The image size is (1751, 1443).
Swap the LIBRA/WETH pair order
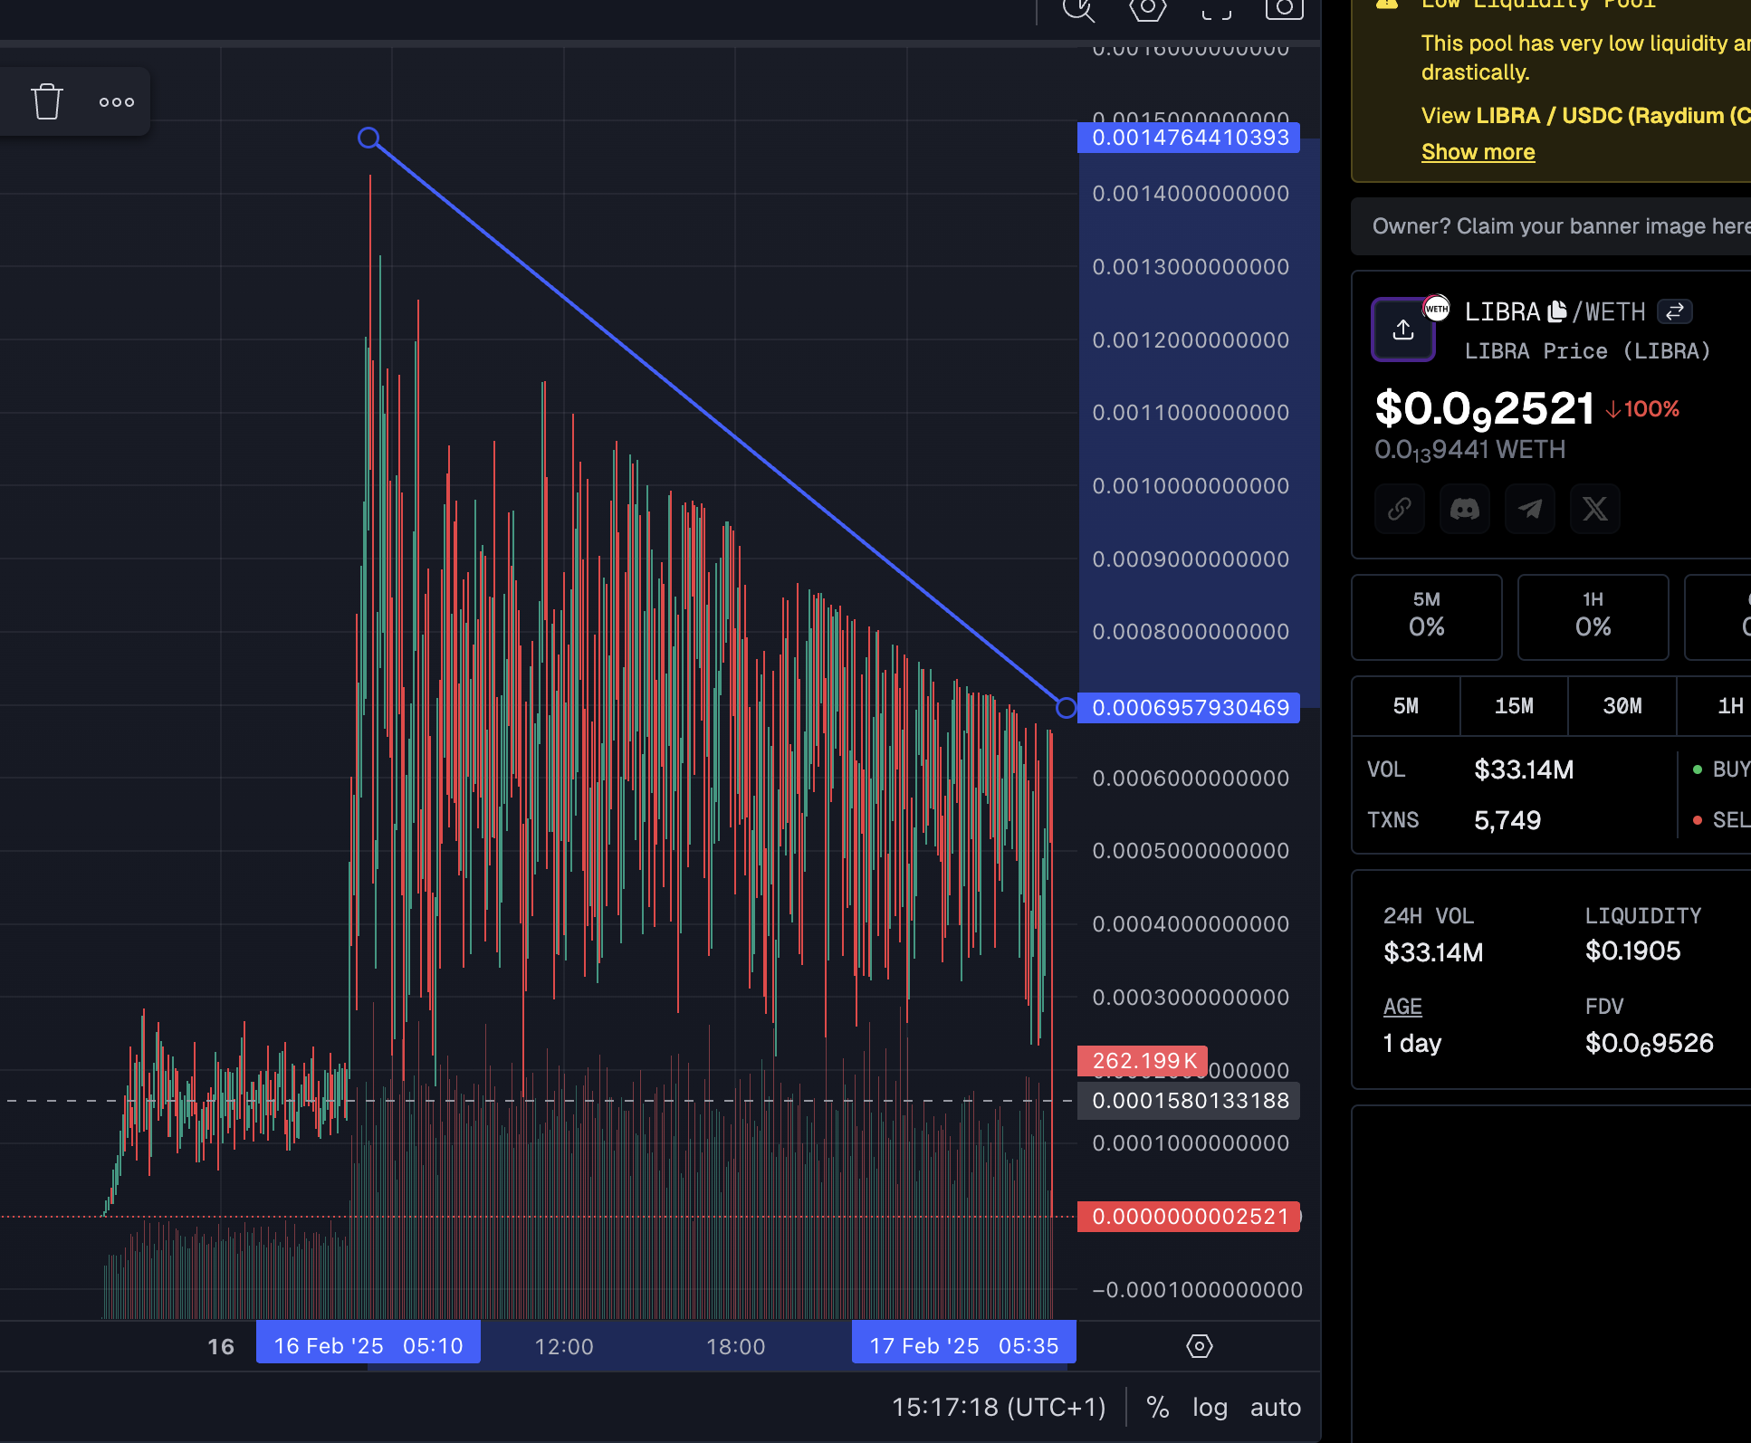[1675, 311]
